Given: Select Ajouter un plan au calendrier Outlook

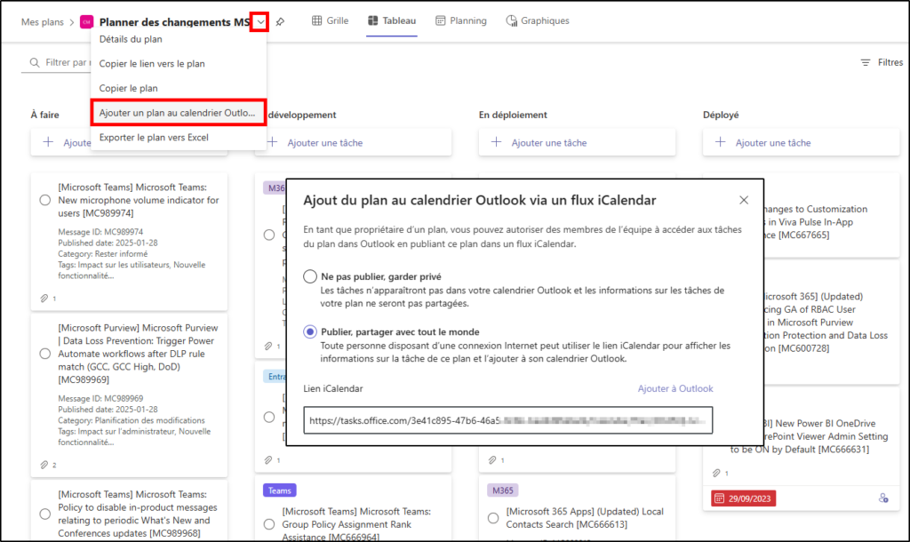Looking at the screenshot, I should [178, 113].
